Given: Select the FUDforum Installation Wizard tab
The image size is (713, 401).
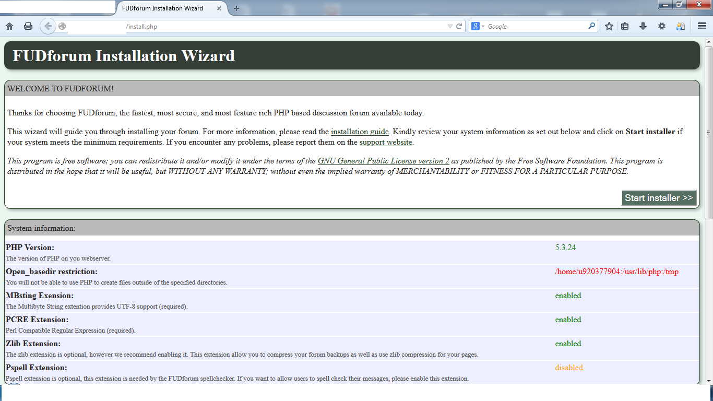Looking at the screenshot, I should click(x=172, y=8).
